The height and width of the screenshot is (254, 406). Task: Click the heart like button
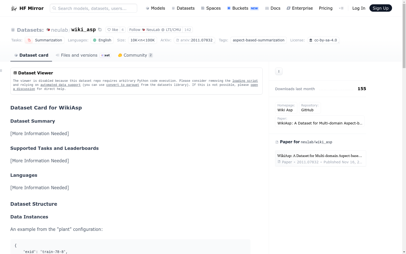click(113, 30)
